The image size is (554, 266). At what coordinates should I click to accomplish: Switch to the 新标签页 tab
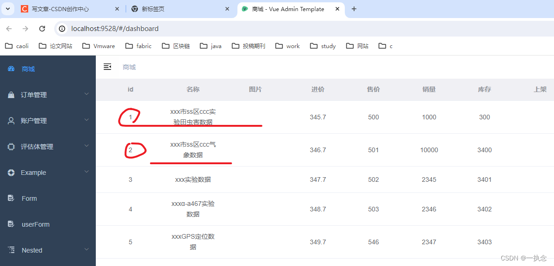tap(180, 9)
